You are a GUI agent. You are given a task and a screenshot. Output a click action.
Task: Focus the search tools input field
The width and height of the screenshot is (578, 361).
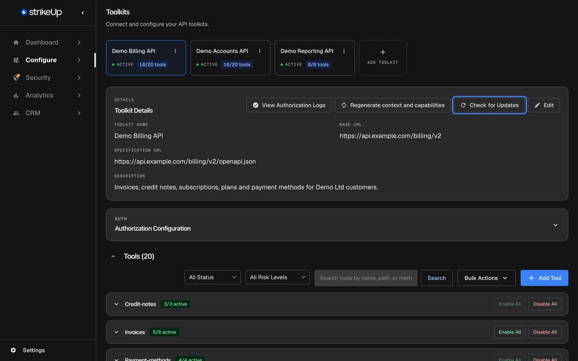click(x=366, y=278)
